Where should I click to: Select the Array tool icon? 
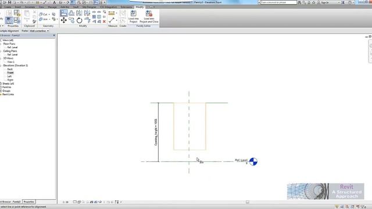tap(94, 17)
